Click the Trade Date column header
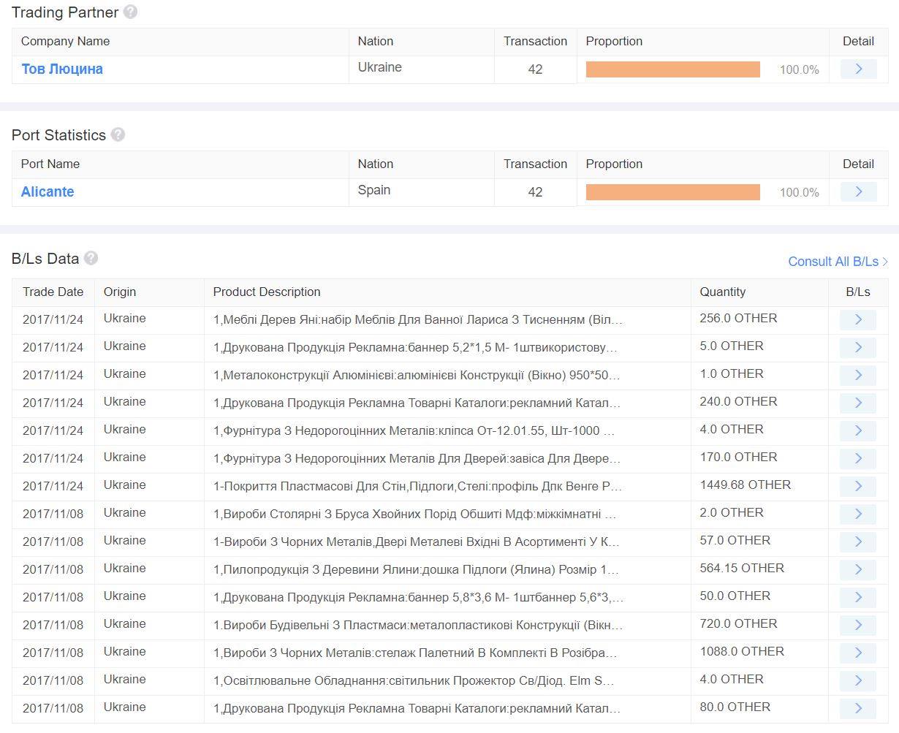Screen dimensions: 899x733 [53, 292]
